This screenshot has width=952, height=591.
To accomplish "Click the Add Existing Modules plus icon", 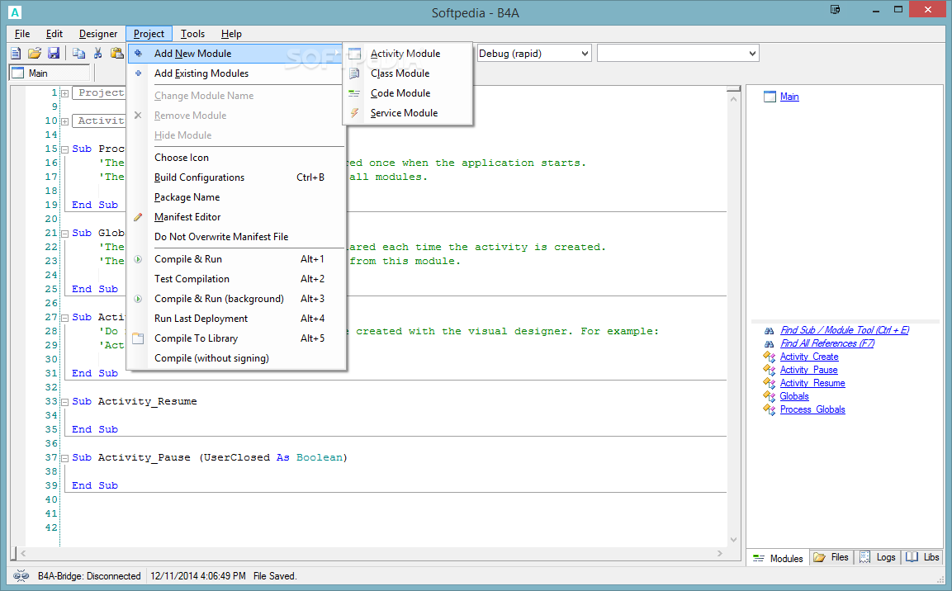I will 139,73.
